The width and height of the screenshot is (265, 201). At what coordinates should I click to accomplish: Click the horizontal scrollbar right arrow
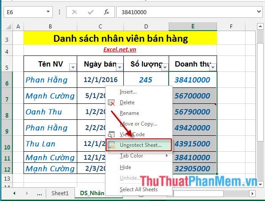point(252,193)
